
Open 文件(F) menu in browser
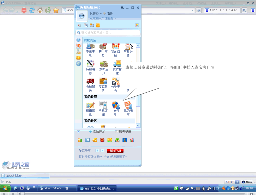pos(160,3)
